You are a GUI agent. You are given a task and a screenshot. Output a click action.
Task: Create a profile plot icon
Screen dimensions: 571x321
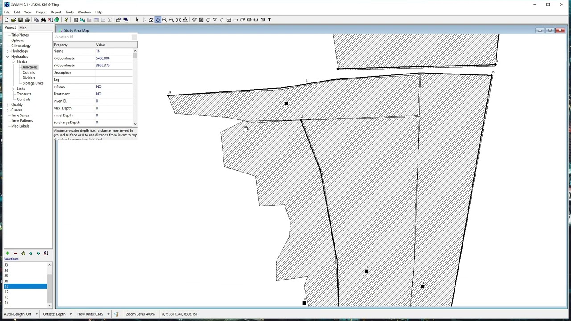(82, 20)
